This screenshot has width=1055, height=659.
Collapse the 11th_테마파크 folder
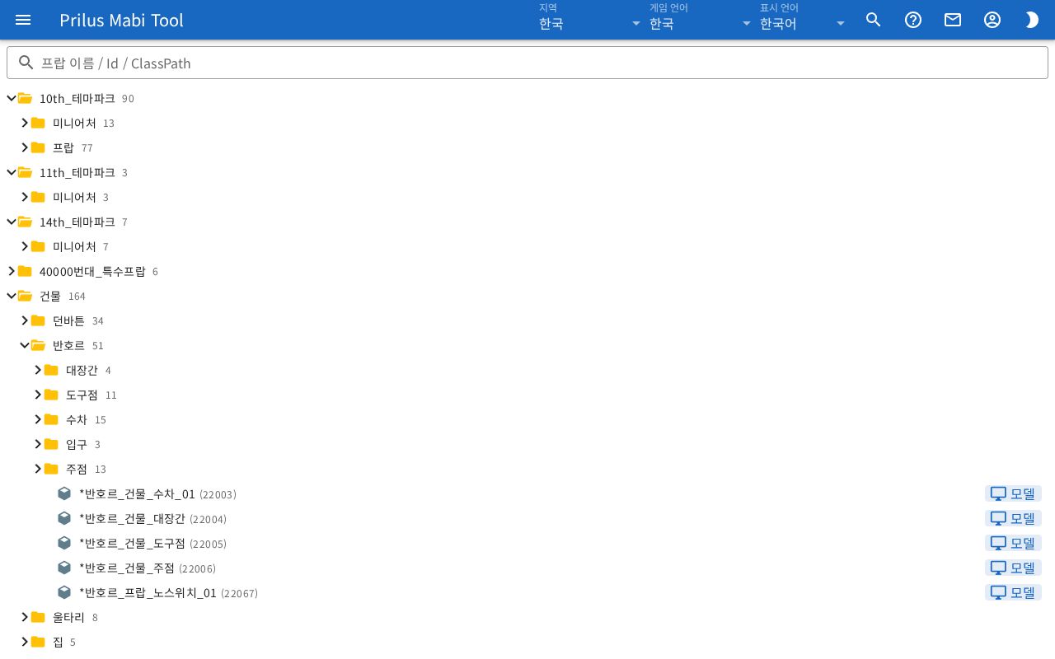(12, 172)
